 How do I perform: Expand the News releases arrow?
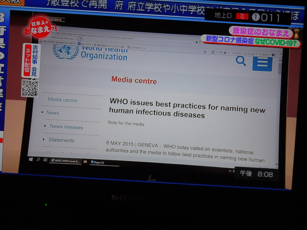click(45, 126)
